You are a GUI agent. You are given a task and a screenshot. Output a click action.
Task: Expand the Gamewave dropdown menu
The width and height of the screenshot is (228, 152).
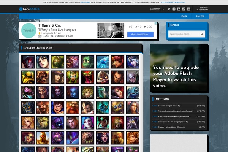(157, 9)
